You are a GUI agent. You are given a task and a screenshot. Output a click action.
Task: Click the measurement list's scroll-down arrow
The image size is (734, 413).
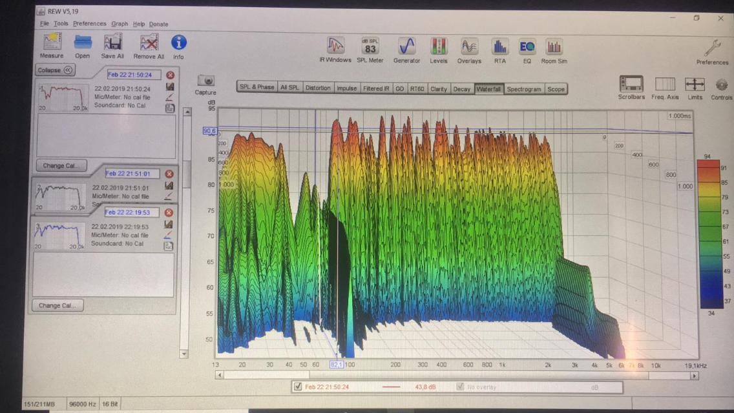pos(184,354)
